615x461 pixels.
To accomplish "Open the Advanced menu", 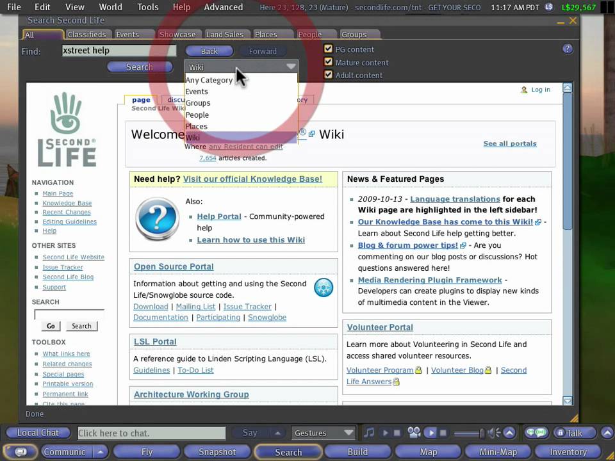I will coord(223,7).
